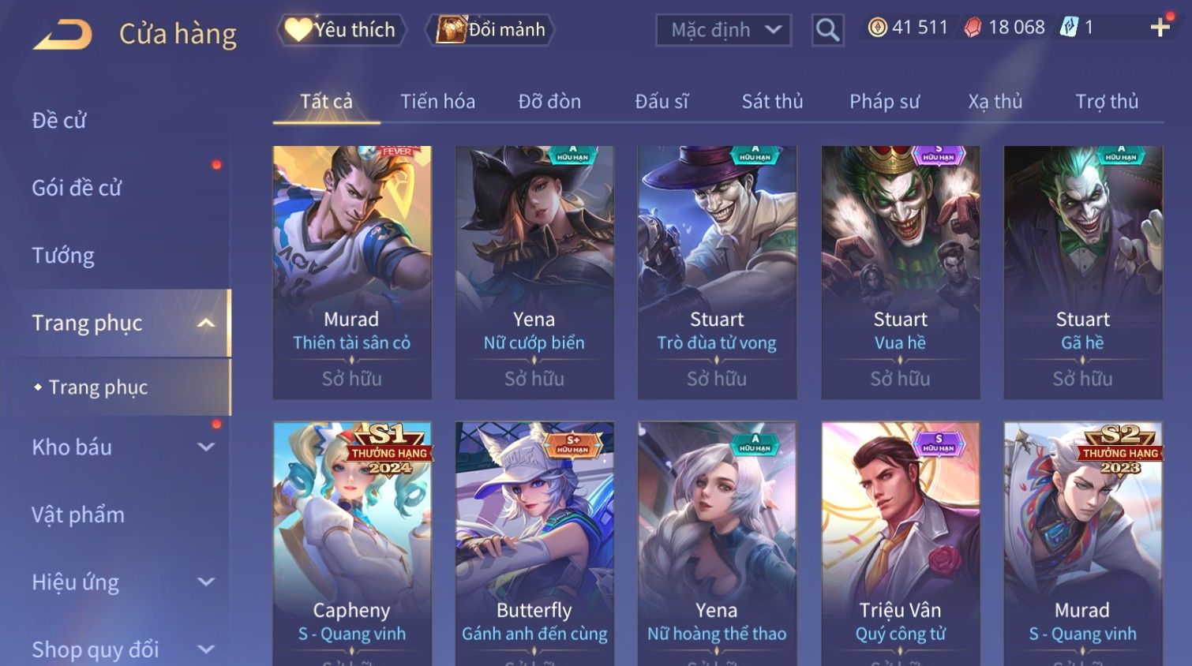Select Murad Thiên tài sân cỏ skin
The width and height of the screenshot is (1192, 666).
click(352, 272)
